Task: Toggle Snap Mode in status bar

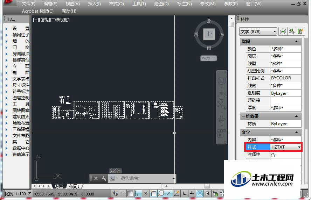Action: pos(123,193)
